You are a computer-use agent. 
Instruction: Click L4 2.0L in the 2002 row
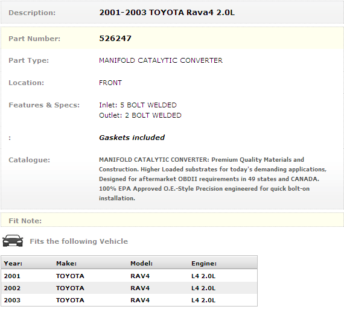[x=203, y=288]
